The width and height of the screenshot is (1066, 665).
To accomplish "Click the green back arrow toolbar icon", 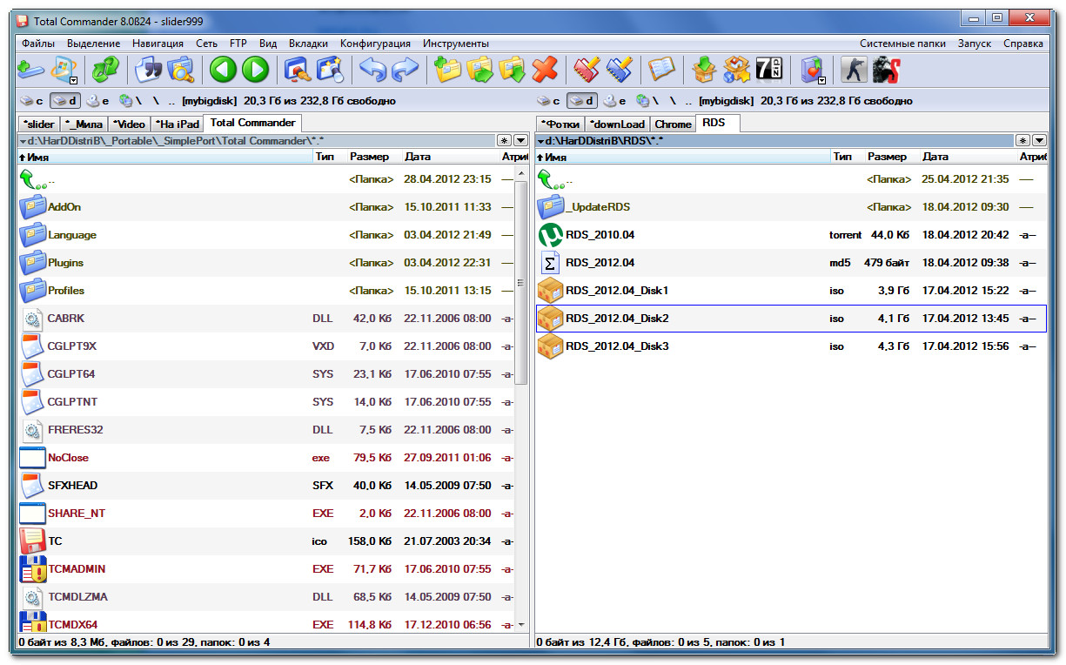I will 223,70.
